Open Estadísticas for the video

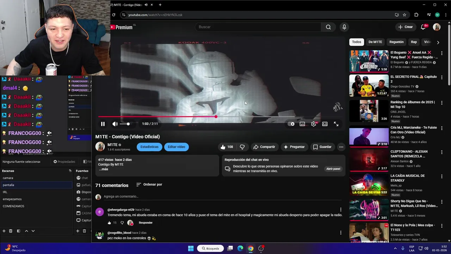click(x=149, y=147)
